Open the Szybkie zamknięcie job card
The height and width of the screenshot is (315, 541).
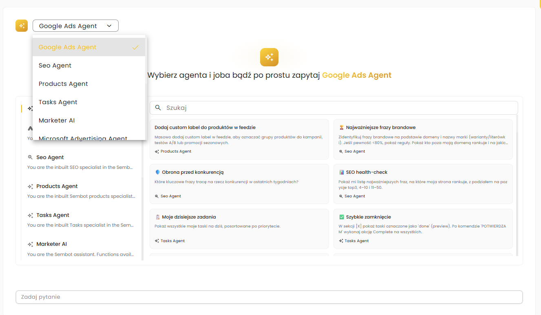click(x=423, y=229)
